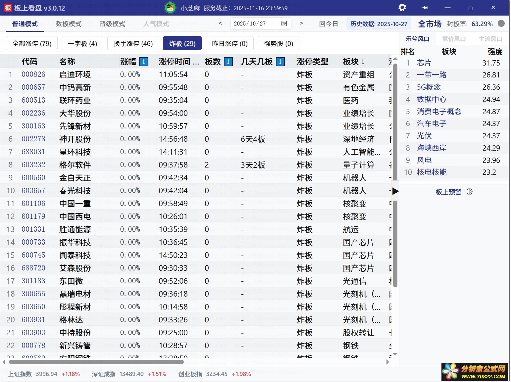Click the 芯片 sector in ranking list
511x382 pixels.
(424, 63)
